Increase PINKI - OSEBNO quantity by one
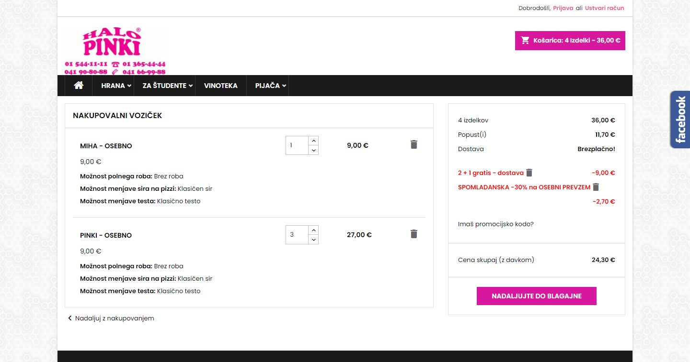The width and height of the screenshot is (690, 362). 313,230
